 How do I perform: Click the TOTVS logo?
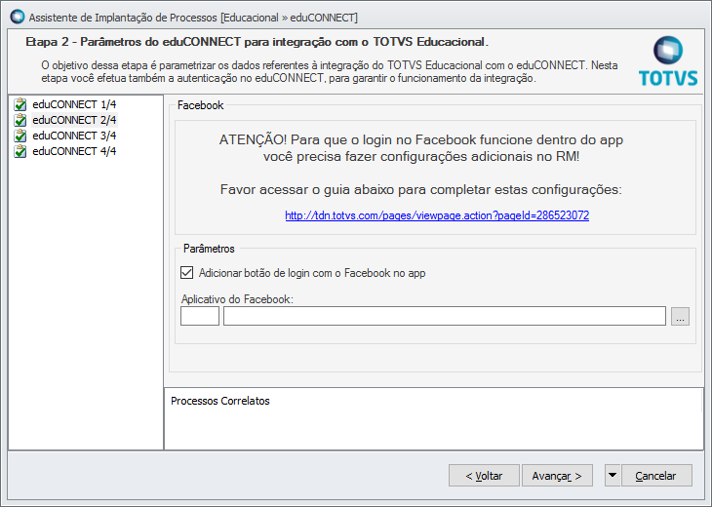[x=668, y=61]
